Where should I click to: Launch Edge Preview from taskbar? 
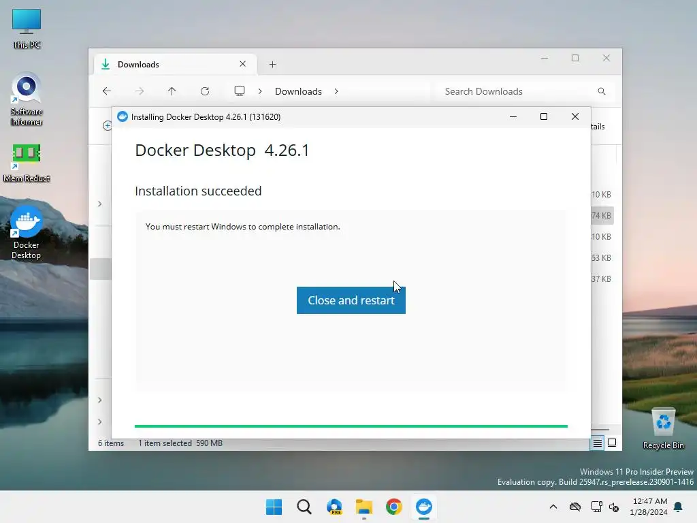coord(334,507)
